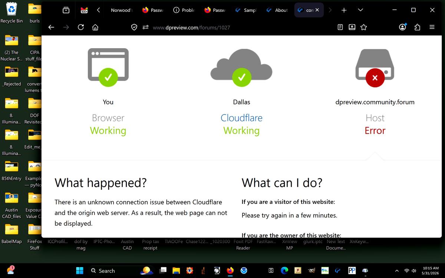Open a new browser tab
The width and height of the screenshot is (445, 278).
point(344,10)
